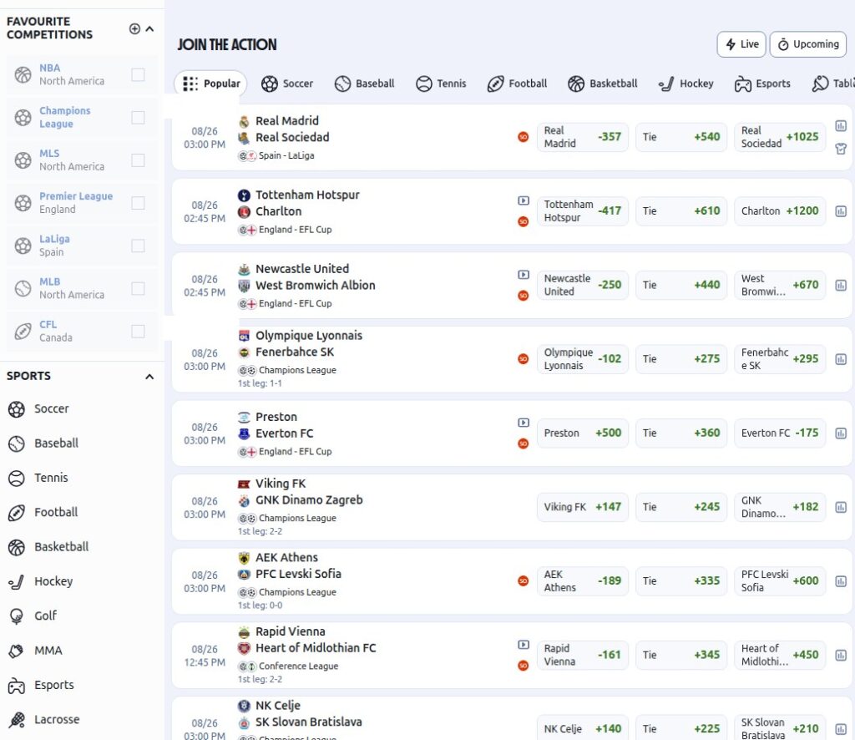855x740 pixels.
Task: Open Spain - LaLiga league label
Action: (286, 155)
